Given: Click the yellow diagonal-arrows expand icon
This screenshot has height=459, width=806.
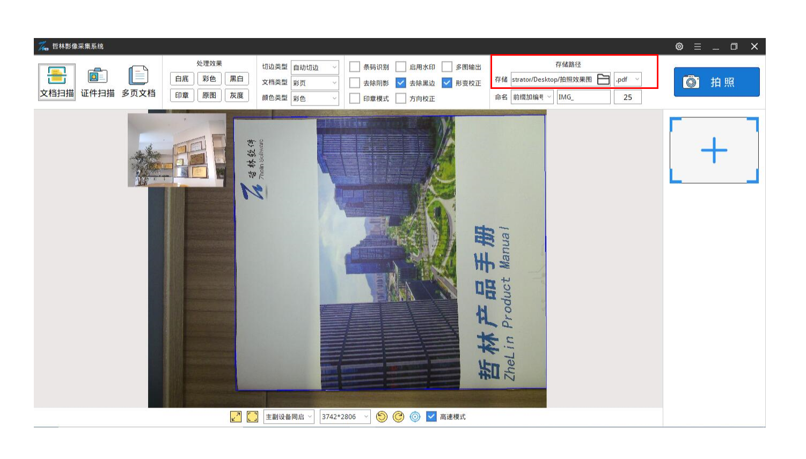Looking at the screenshot, I should click(236, 417).
